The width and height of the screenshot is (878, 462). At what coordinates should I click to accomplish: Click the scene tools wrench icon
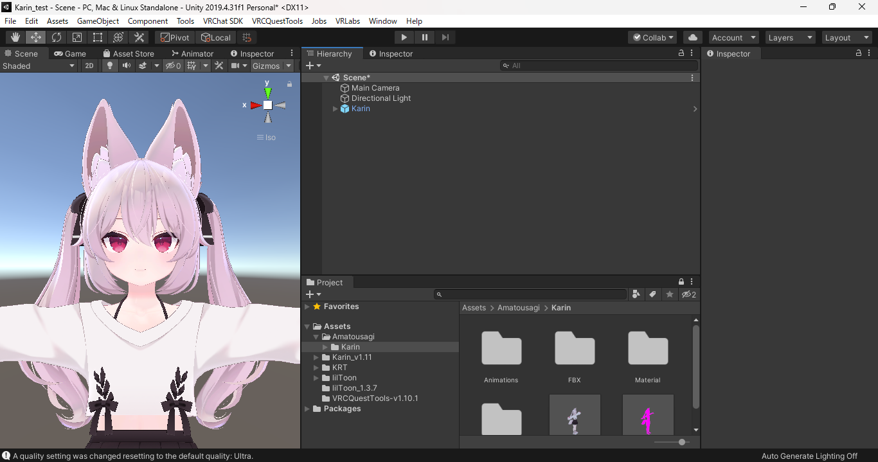click(219, 66)
